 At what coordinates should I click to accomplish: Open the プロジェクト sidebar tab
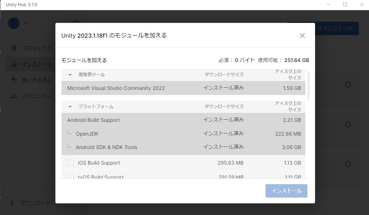coord(31,48)
